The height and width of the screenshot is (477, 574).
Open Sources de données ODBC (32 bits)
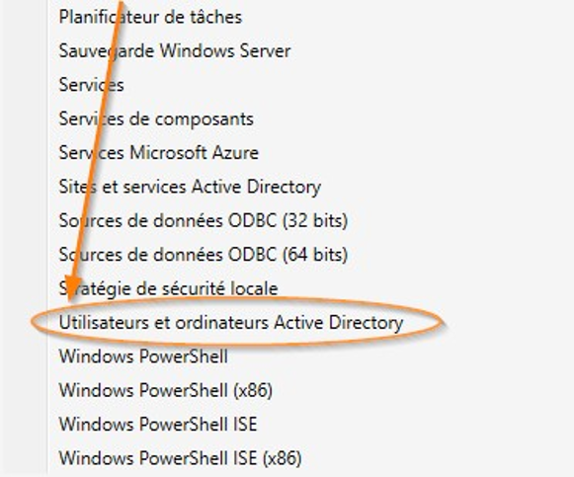tap(204, 220)
